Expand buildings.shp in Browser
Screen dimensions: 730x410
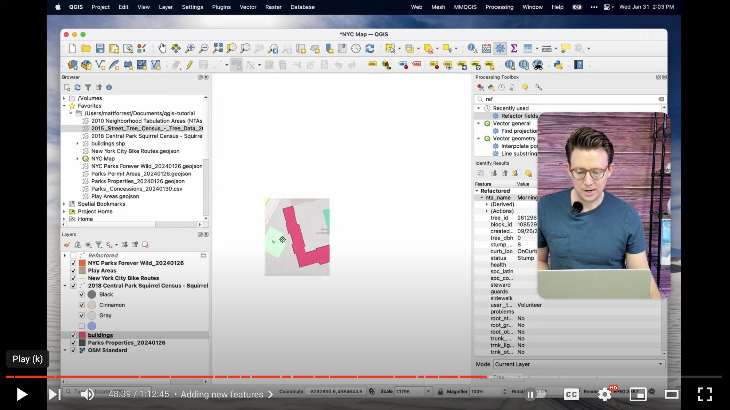78,143
